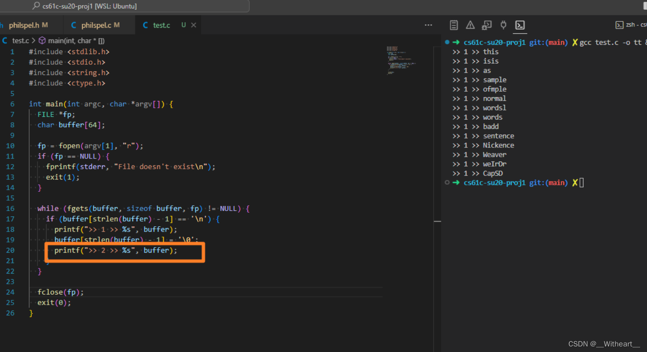Click the C file icon in breadcrumb
Image resolution: width=647 pixels, height=352 pixels.
pos(5,40)
